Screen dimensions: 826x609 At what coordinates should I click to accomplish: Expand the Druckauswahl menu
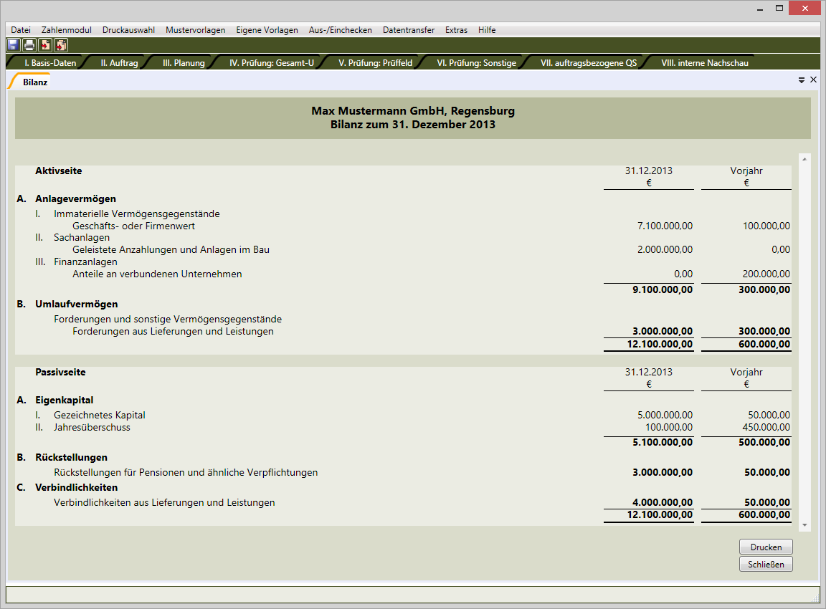[x=128, y=30]
